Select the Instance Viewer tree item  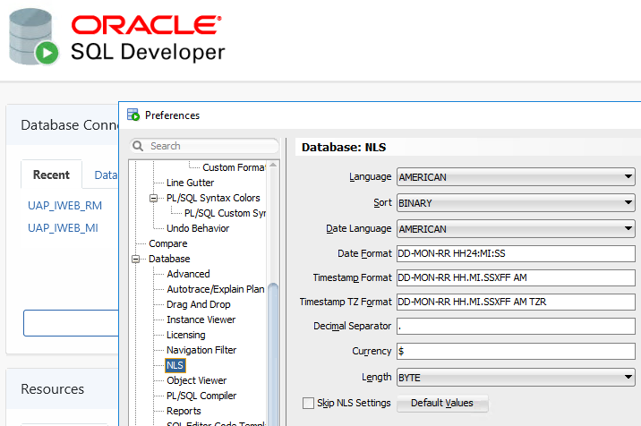pos(201,319)
